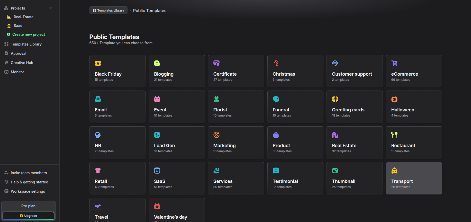Open the Real-Estate project
The width and height of the screenshot is (471, 222).
(23, 17)
